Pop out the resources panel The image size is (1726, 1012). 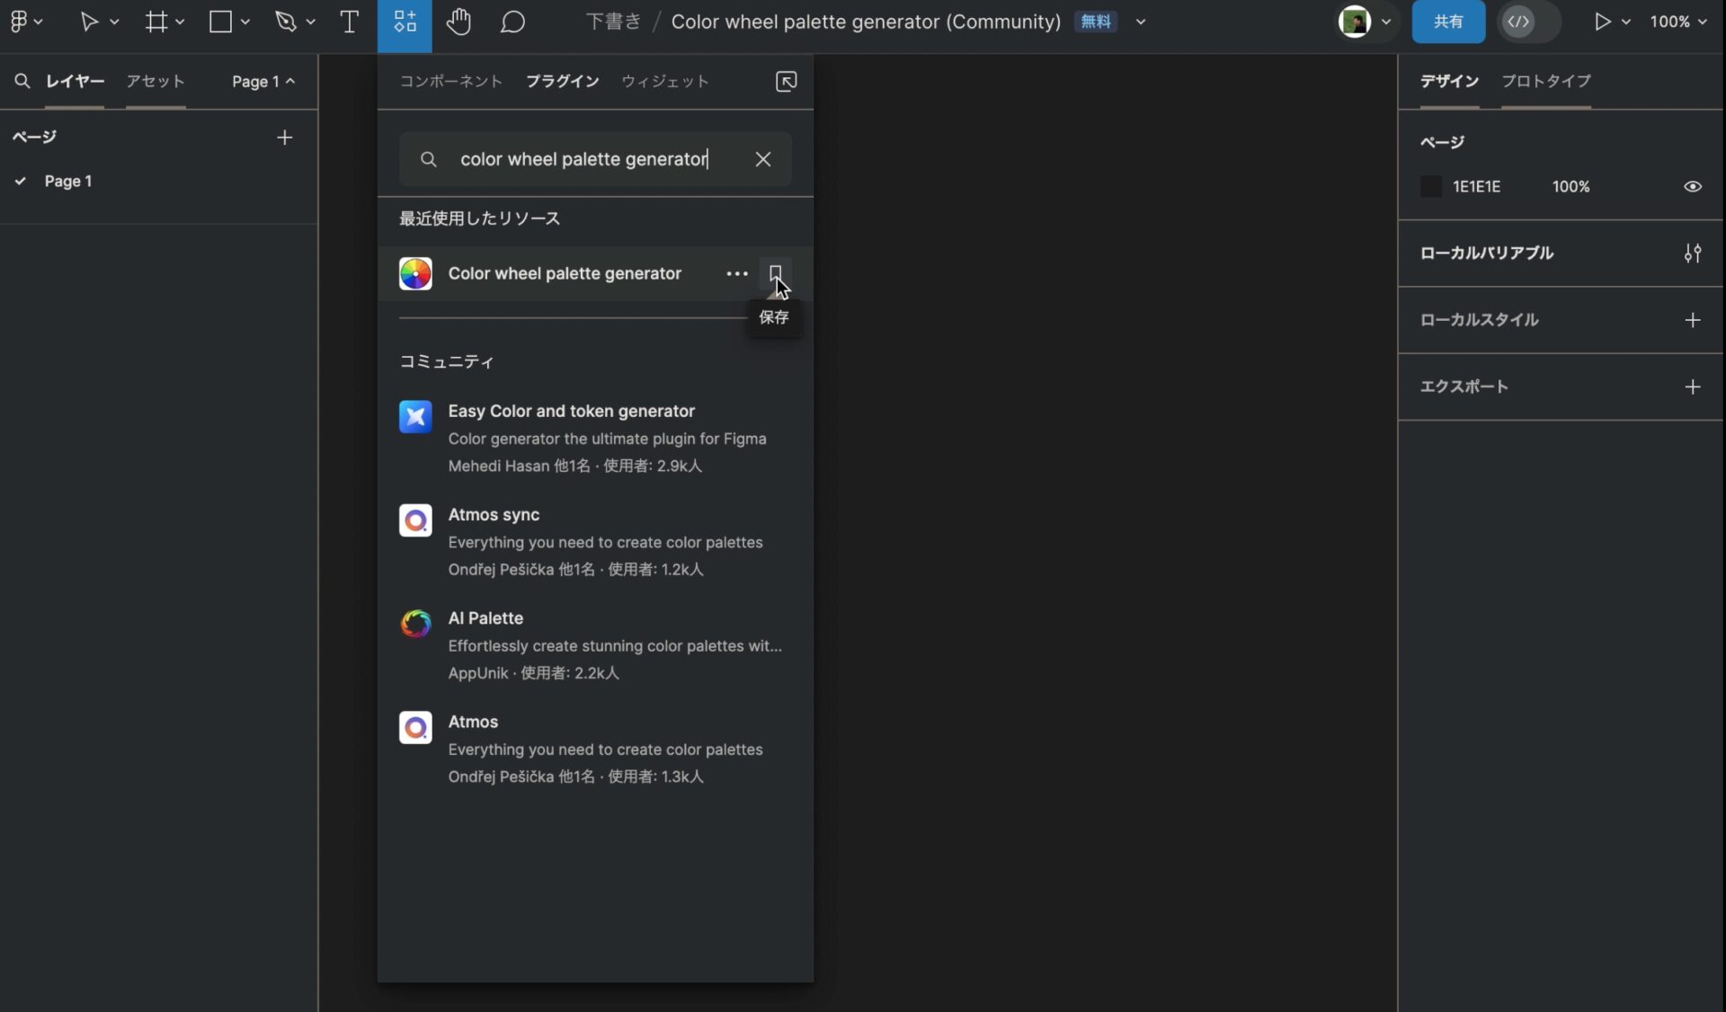(787, 81)
